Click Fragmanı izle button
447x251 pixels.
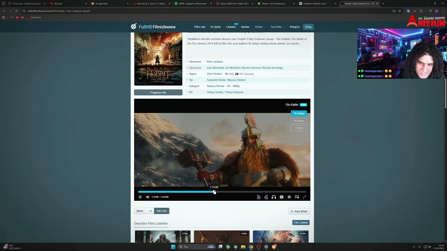(x=158, y=92)
